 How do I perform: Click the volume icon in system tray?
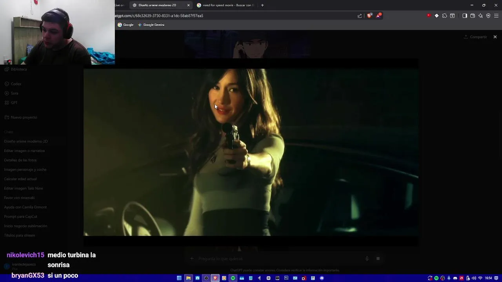point(474,278)
